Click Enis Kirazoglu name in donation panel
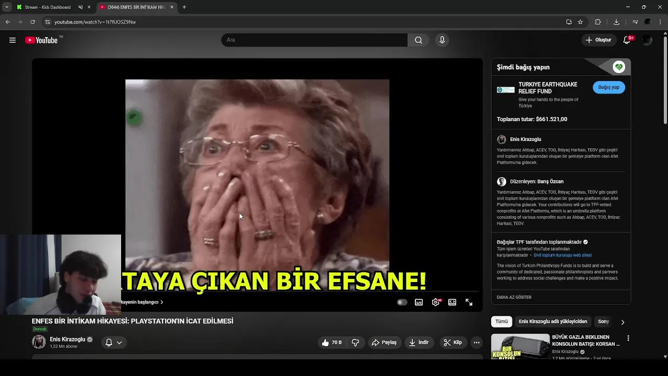The width and height of the screenshot is (668, 376). pos(526,139)
